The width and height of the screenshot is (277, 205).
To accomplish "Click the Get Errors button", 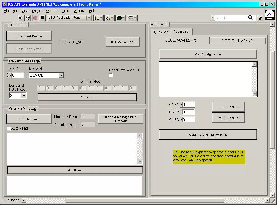I will tap(75, 170).
